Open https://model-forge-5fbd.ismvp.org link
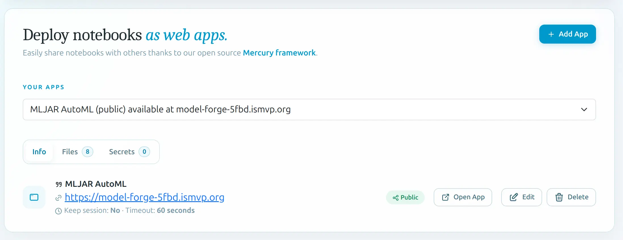 click(144, 197)
